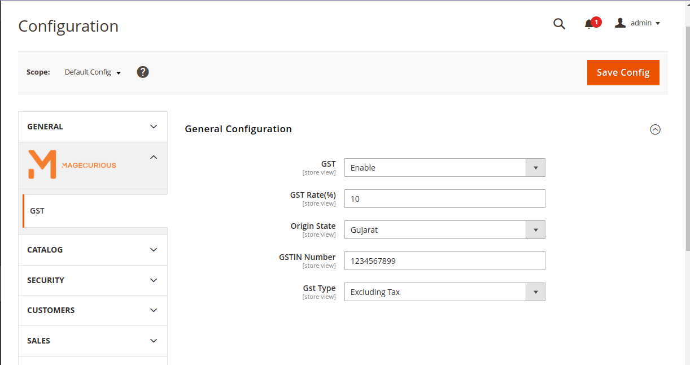
Task: Click the Save Config button
Action: tap(623, 72)
